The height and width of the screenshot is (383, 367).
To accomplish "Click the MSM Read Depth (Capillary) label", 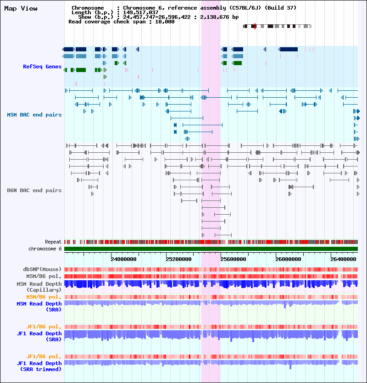I will (x=39, y=287).
